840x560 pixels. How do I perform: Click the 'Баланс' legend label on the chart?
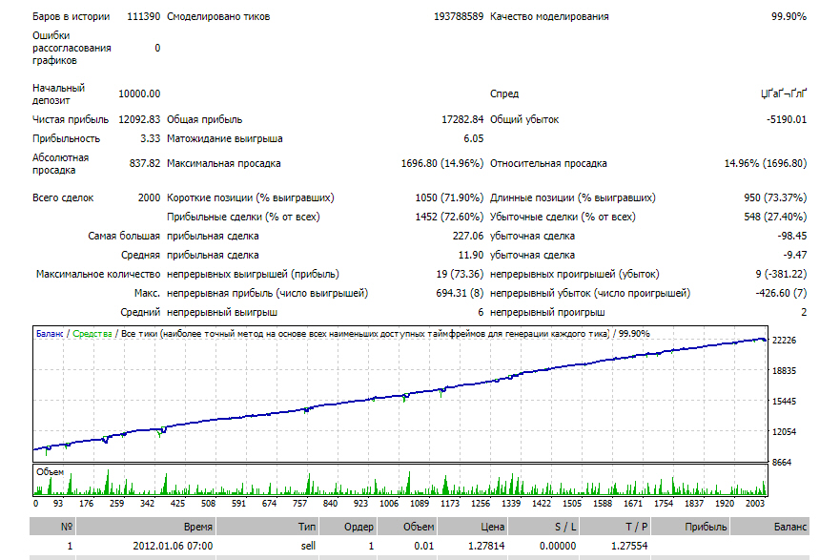coord(50,334)
